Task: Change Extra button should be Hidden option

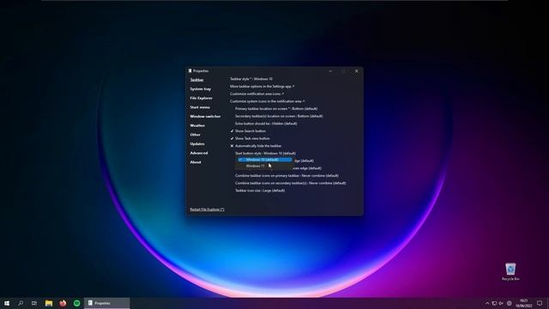Action: point(266,124)
